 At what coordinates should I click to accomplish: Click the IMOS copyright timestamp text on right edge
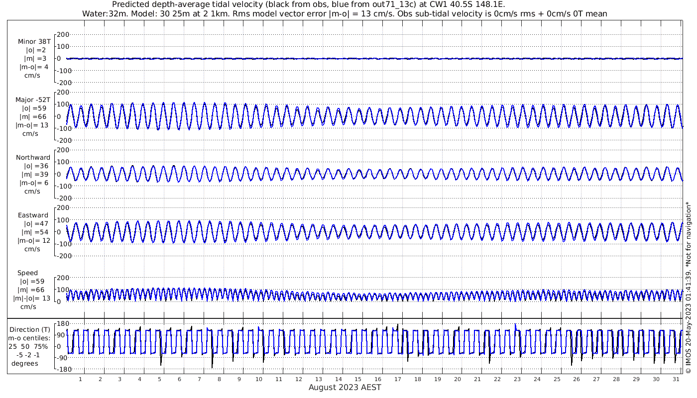(689, 287)
